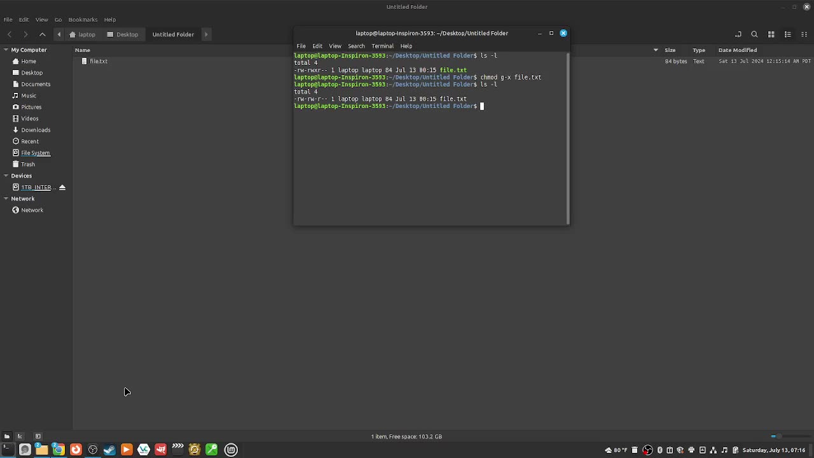Open the terminal from the taskbar
Viewport: 814px width, 458px height.
(x=8, y=450)
